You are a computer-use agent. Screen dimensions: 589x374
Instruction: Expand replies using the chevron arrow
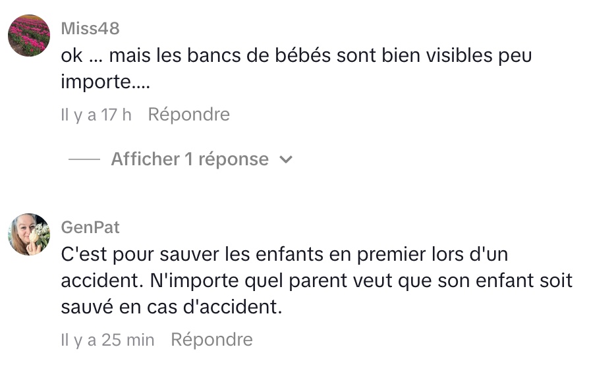tap(286, 160)
